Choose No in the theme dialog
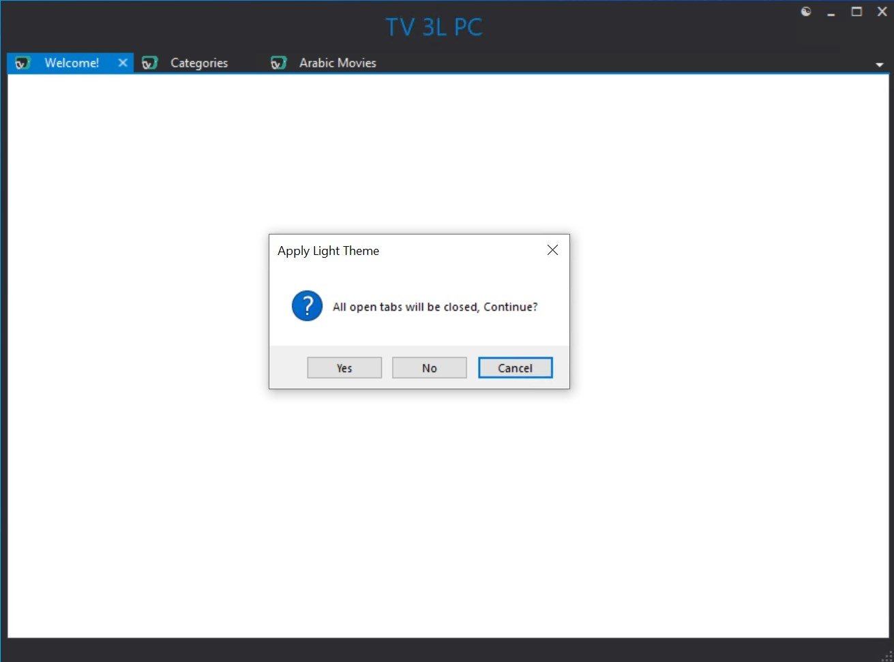 pos(430,368)
